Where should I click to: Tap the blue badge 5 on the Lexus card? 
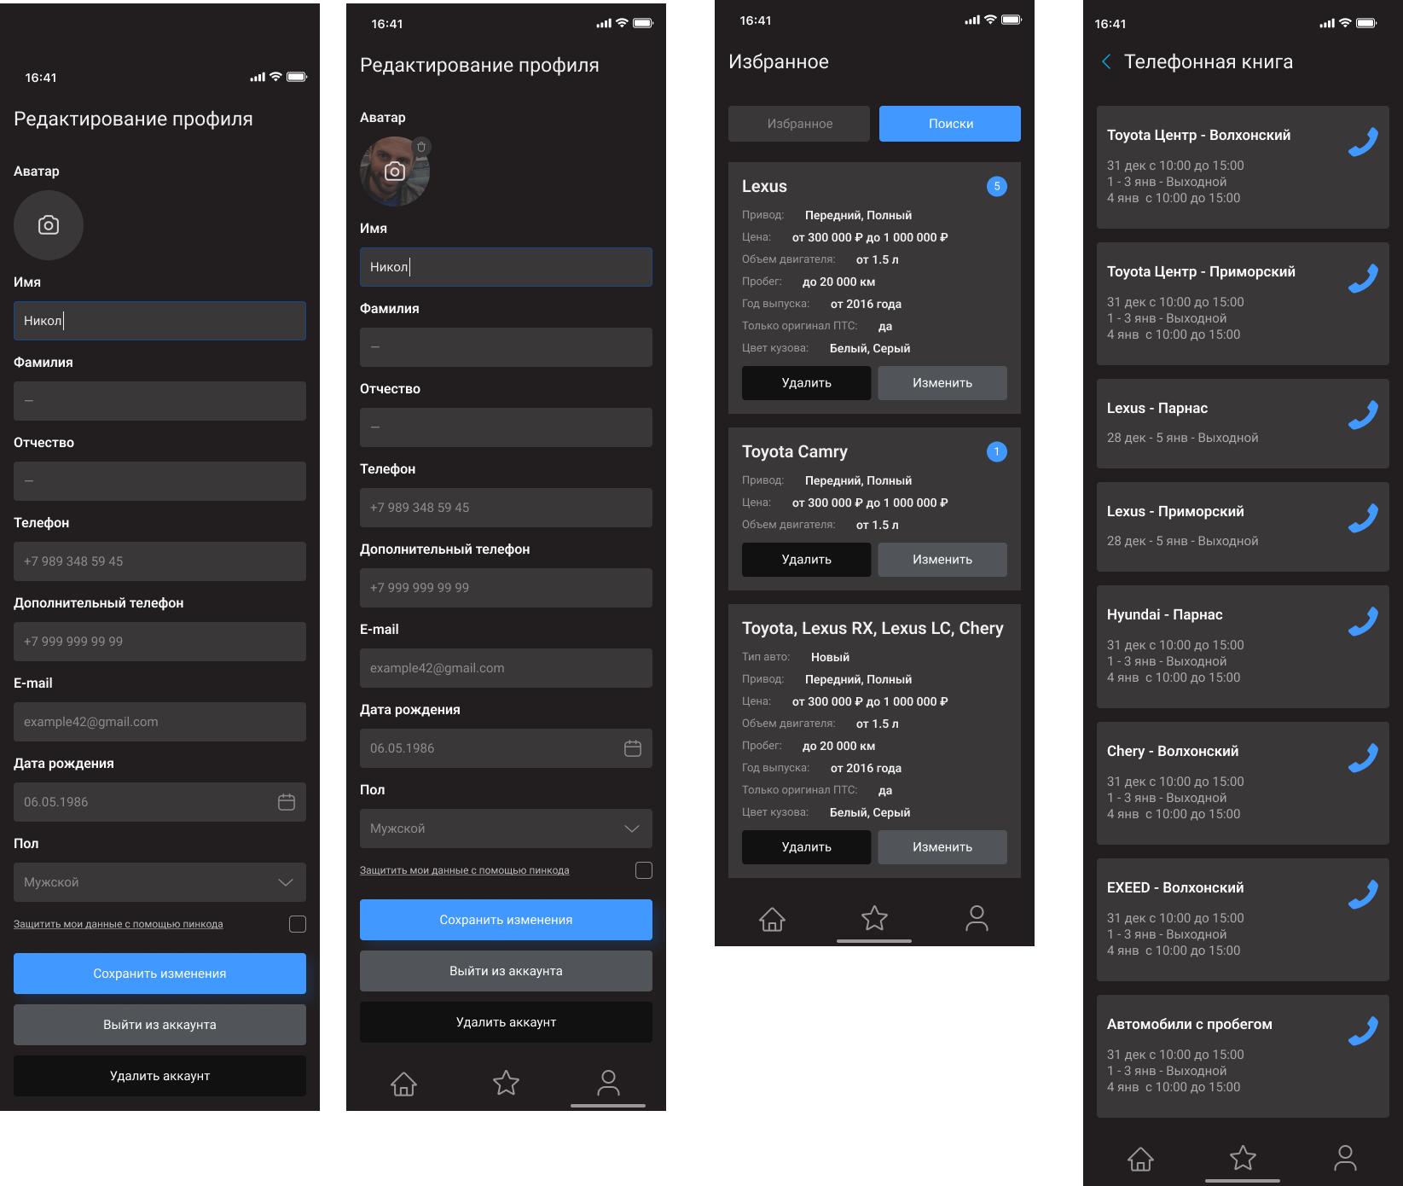pos(996,186)
